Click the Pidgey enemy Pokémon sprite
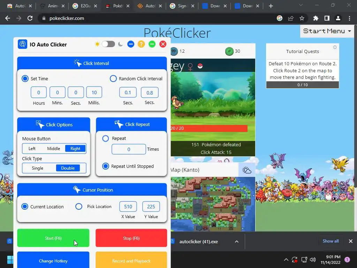This screenshot has width=357, height=268. point(177,102)
